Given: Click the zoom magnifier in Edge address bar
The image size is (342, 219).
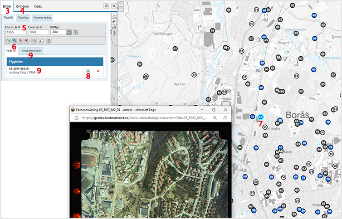Looking at the screenshot, I should (x=215, y=118).
